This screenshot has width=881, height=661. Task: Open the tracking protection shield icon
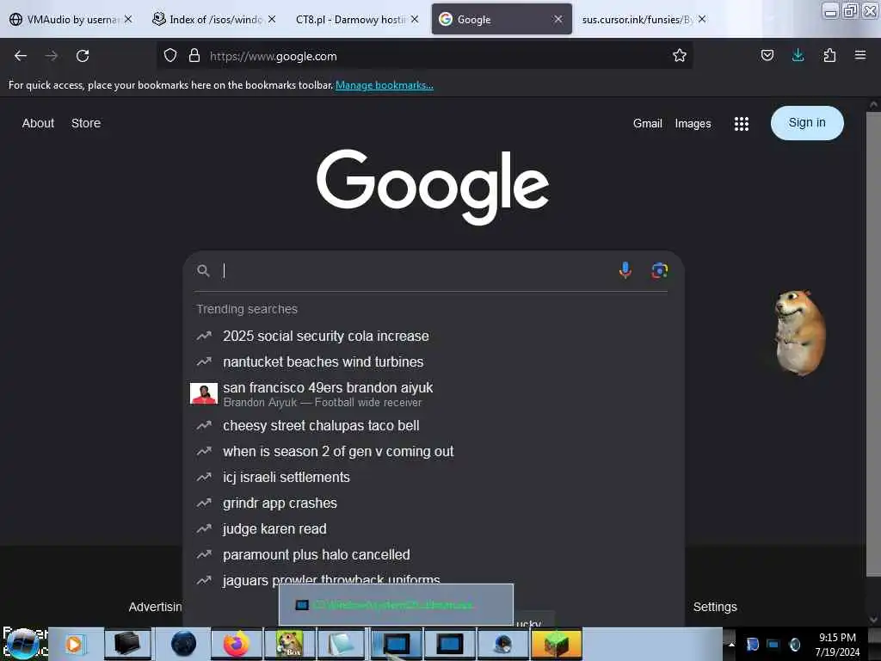[x=170, y=56]
